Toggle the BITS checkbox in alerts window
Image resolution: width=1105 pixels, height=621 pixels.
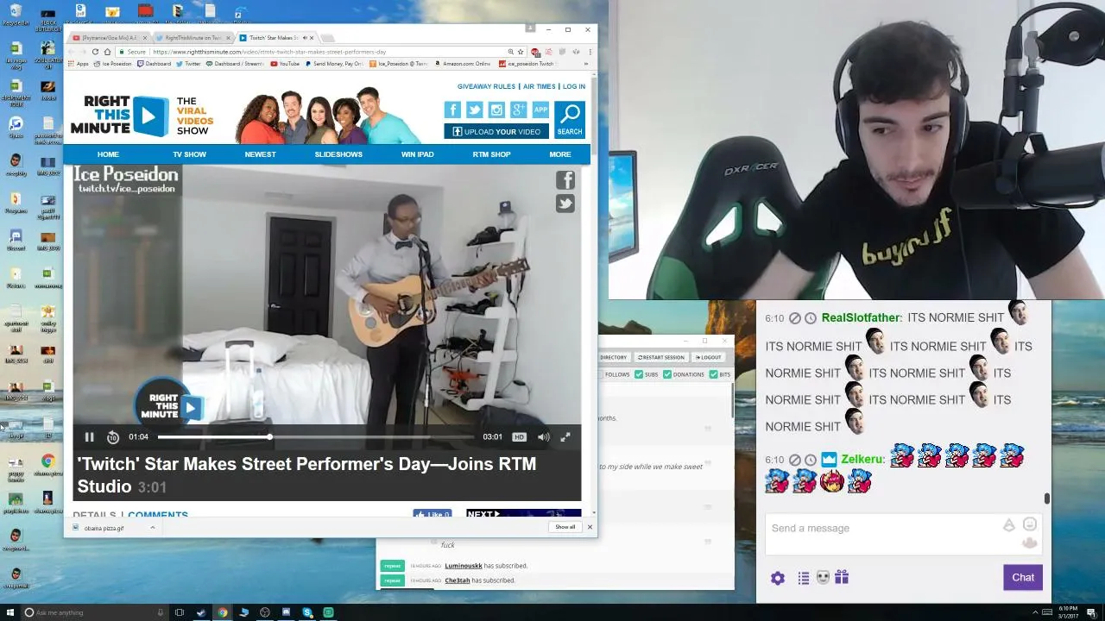pos(714,374)
